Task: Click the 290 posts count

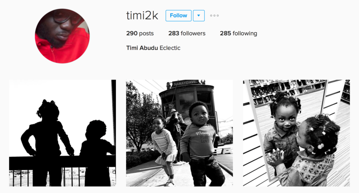Action: [140, 33]
